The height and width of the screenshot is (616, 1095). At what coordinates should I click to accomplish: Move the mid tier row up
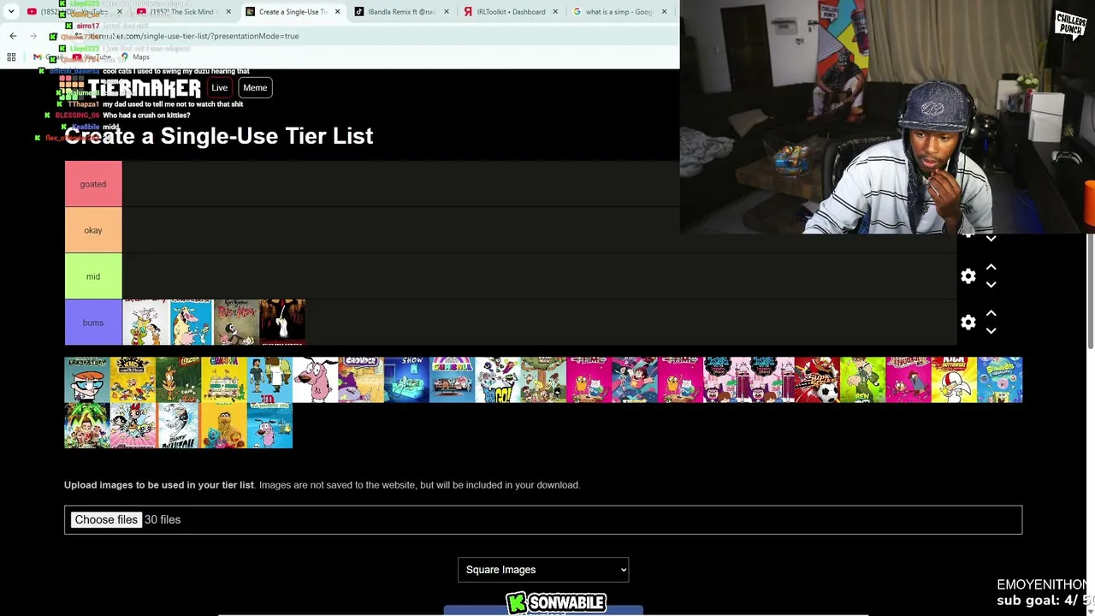991,268
